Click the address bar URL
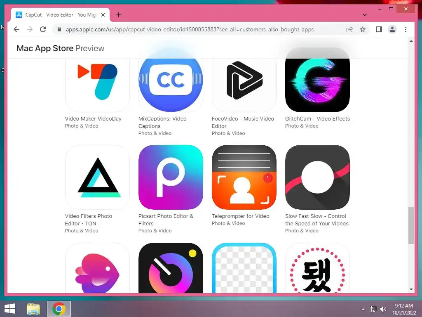422x317 pixels. [190, 30]
